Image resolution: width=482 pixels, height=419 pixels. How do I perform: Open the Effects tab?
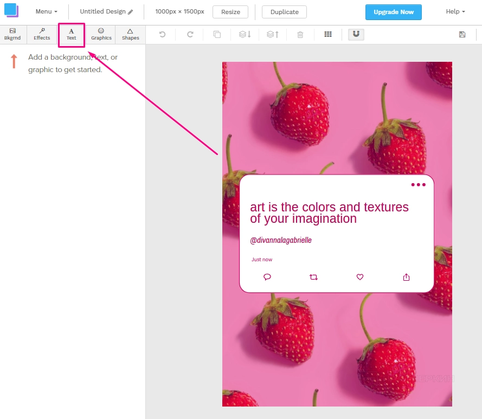[42, 35]
